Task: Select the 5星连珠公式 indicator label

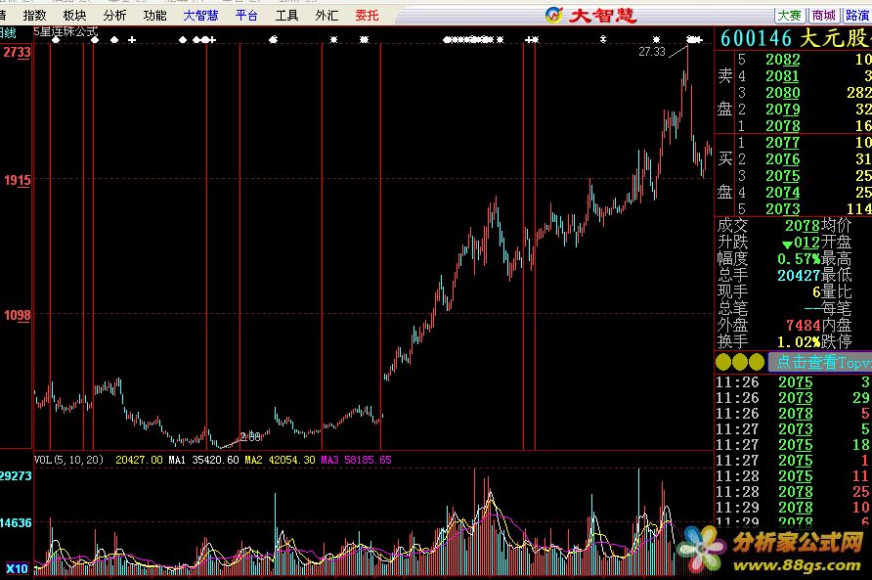Action: point(65,31)
